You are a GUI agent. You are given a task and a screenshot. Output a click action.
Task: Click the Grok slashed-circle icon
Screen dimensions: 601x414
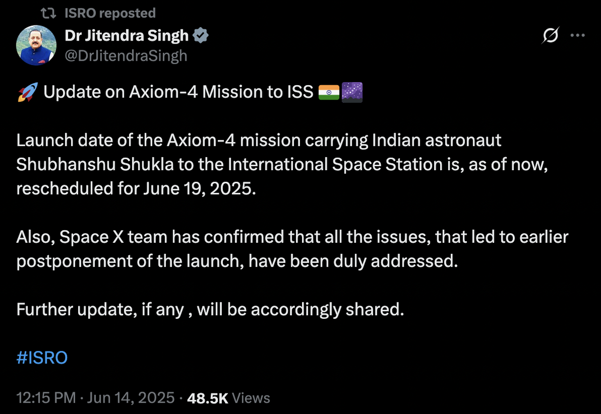[551, 36]
